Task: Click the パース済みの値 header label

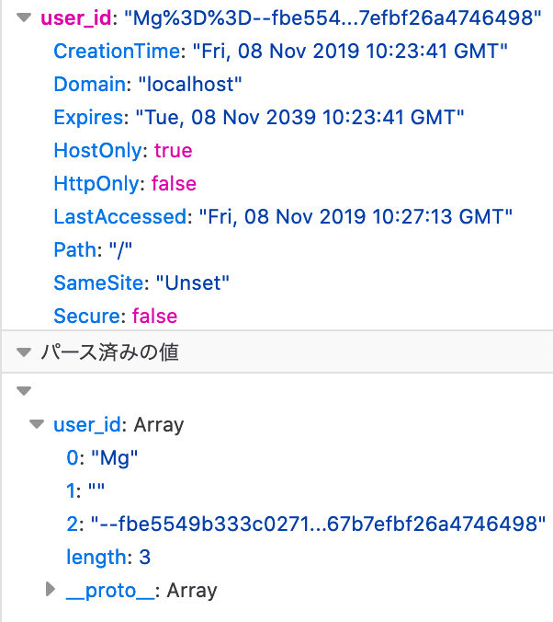Action: (x=109, y=352)
